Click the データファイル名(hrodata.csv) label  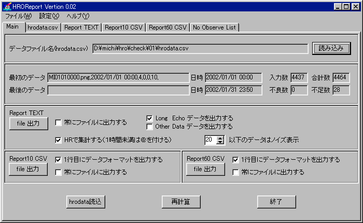(x=49, y=49)
